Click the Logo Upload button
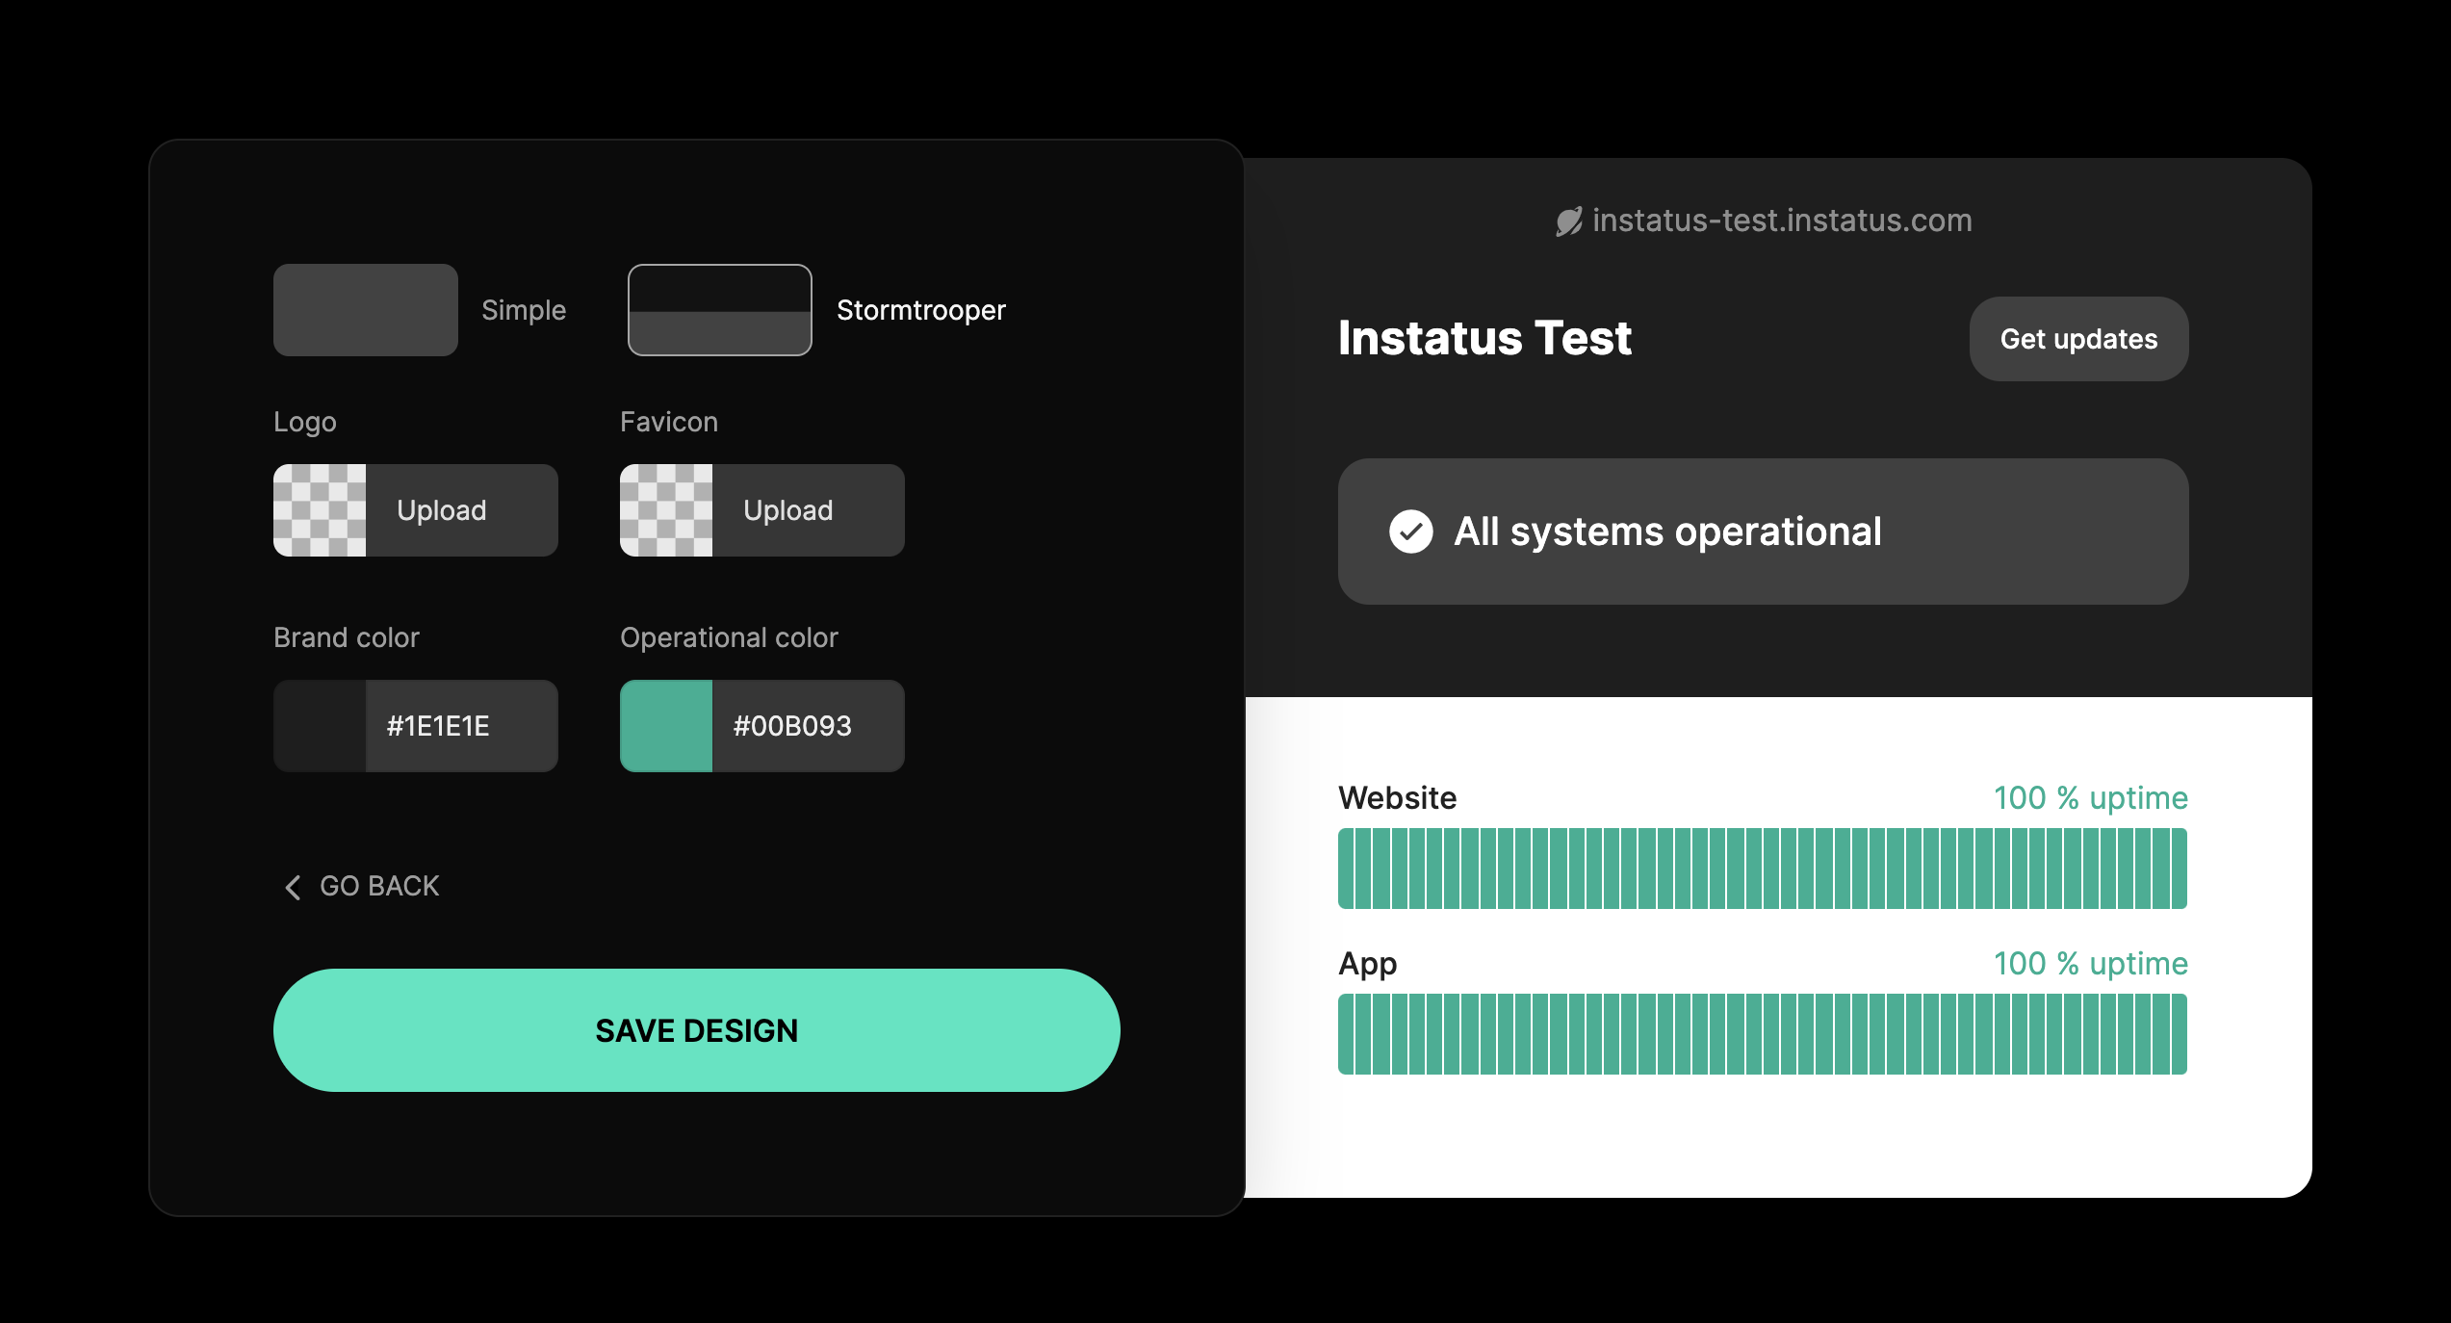This screenshot has width=2451, height=1323. [440, 508]
